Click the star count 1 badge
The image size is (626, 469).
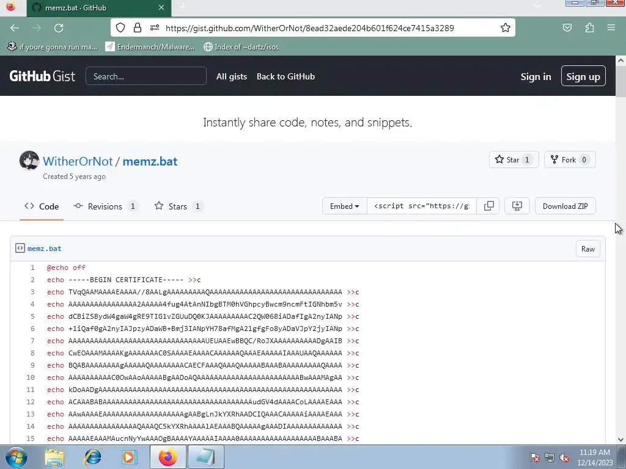(x=528, y=159)
